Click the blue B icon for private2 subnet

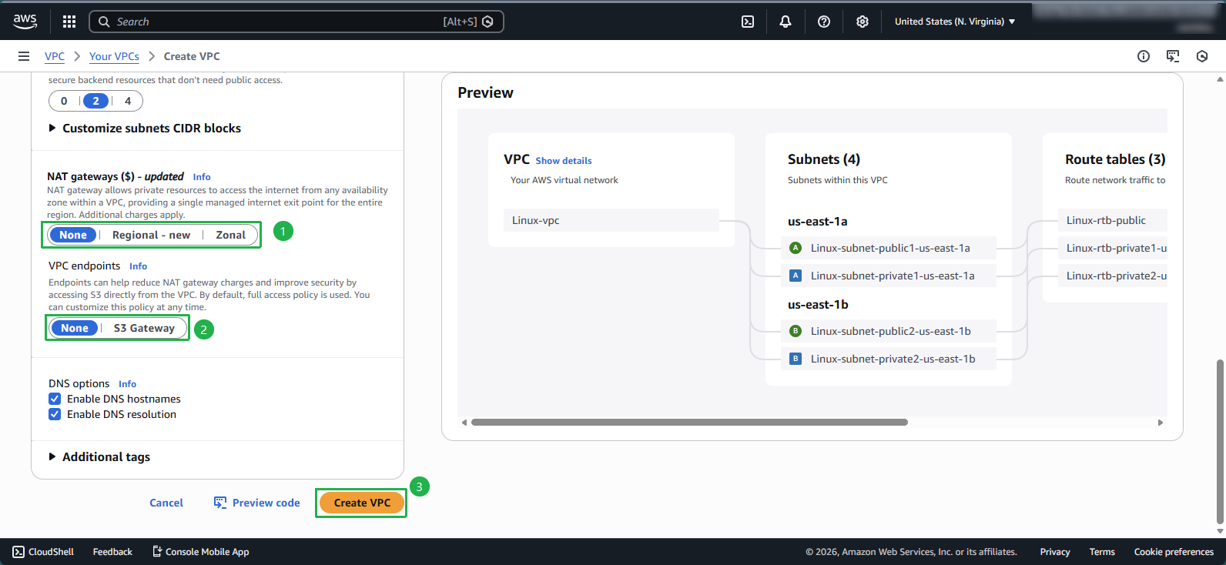click(796, 359)
